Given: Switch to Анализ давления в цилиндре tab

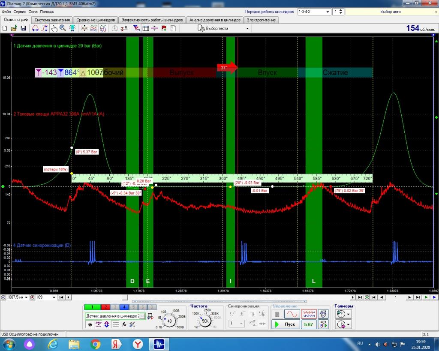Looking at the screenshot, I should (215, 20).
